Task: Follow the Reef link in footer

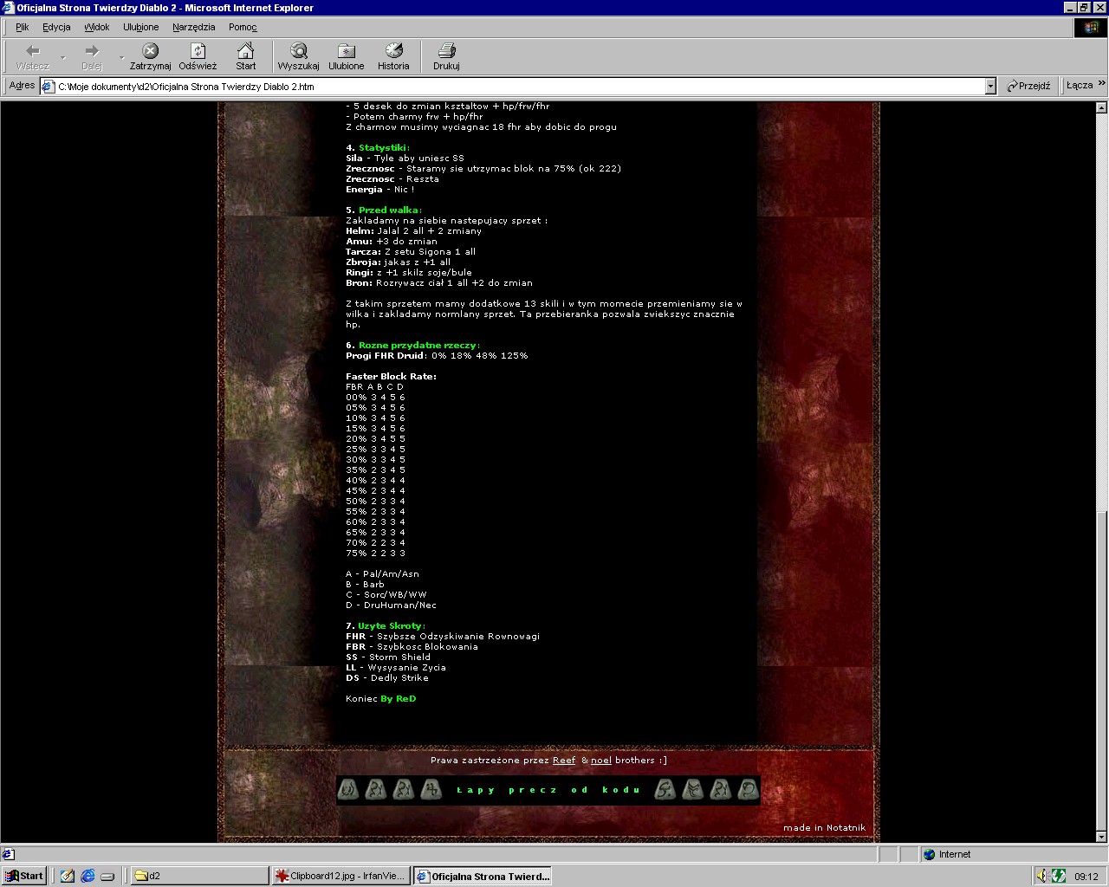Action: (564, 761)
